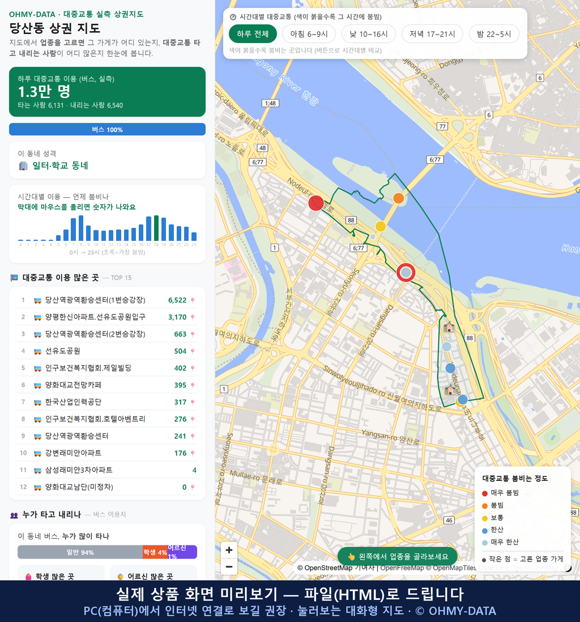Click the pin icon in 강변래미안아파트 row
Image resolution: width=580 pixels, height=622 pixels.
tap(193, 453)
